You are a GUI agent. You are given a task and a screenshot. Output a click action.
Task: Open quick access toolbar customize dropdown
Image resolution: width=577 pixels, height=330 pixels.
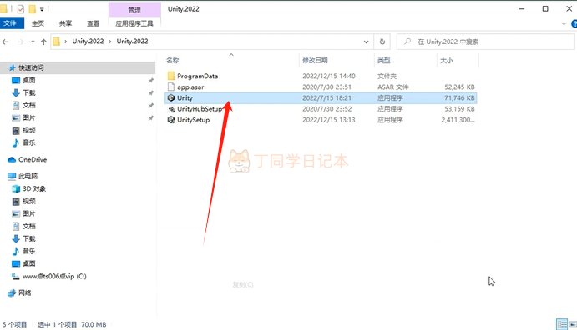coord(42,9)
